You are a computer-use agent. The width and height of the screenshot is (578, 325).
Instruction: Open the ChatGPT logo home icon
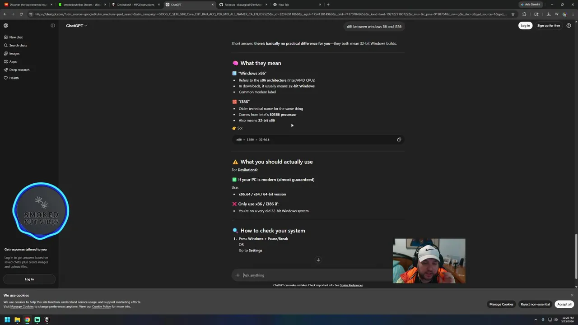point(6,26)
